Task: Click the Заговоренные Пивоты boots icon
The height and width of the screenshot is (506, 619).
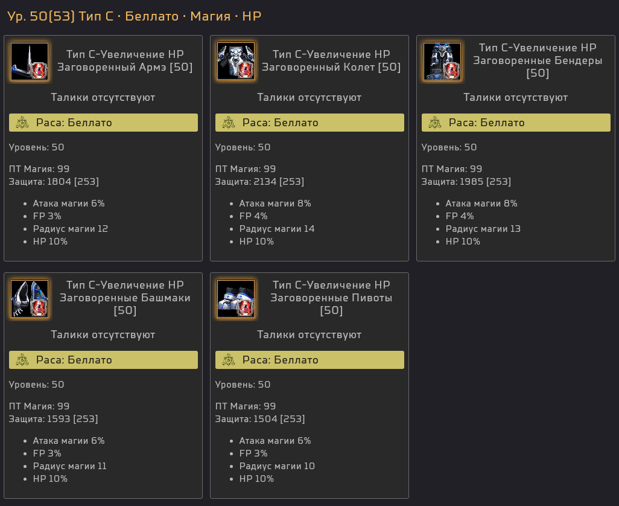Action: click(236, 299)
